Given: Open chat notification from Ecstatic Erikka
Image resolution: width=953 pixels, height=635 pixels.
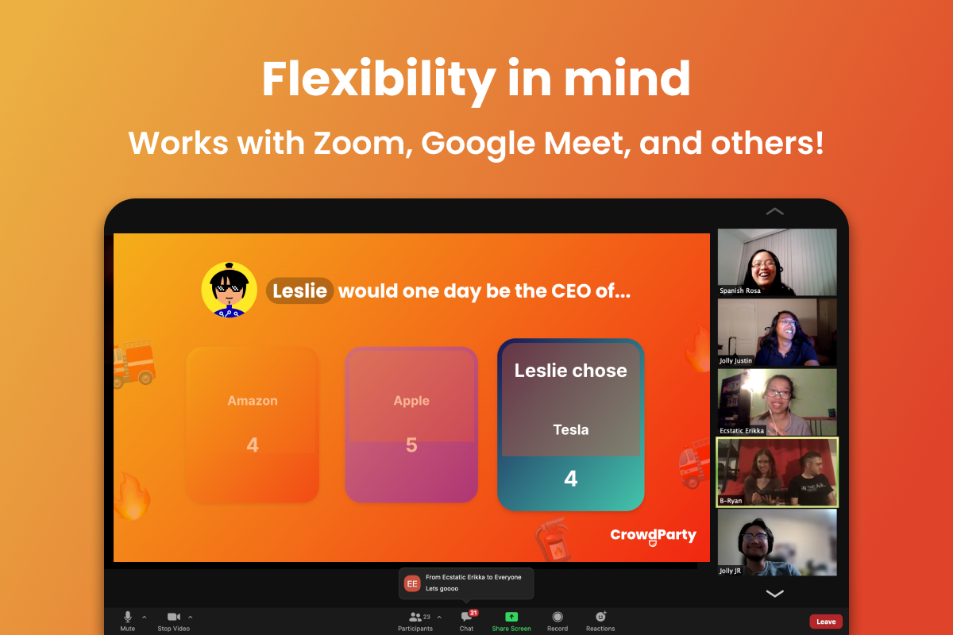Looking at the screenshot, I should click(x=466, y=583).
